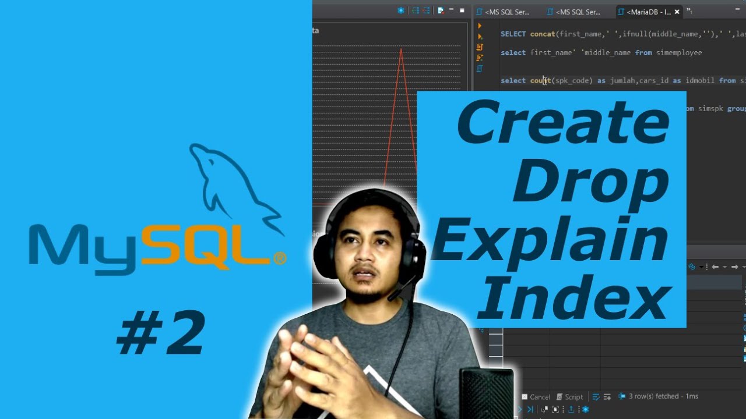This screenshot has width=746, height=419.
Task: Click add row icon in results bar
Action: [607, 397]
